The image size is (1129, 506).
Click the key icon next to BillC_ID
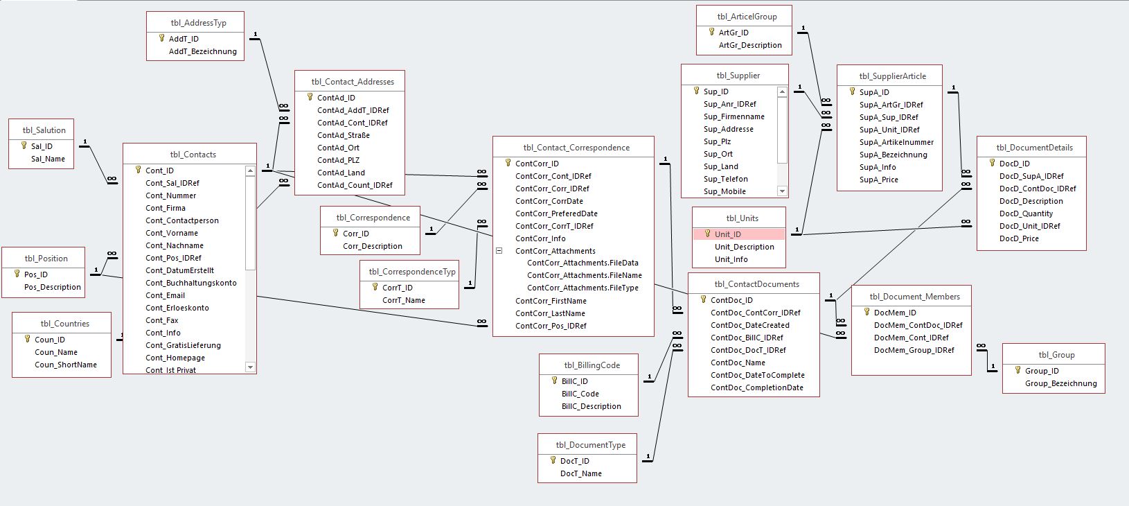point(554,381)
